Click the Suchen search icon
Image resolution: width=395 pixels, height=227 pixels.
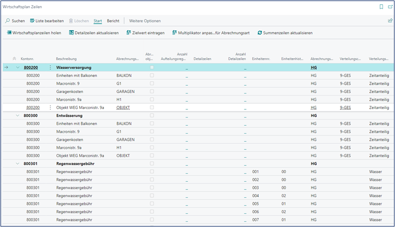(8, 21)
